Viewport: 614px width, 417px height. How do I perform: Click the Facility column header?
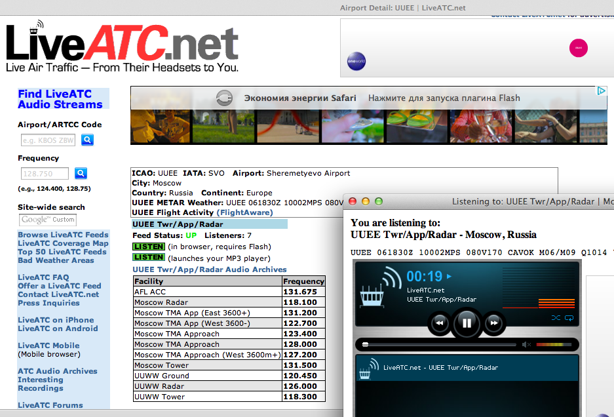[208, 281]
